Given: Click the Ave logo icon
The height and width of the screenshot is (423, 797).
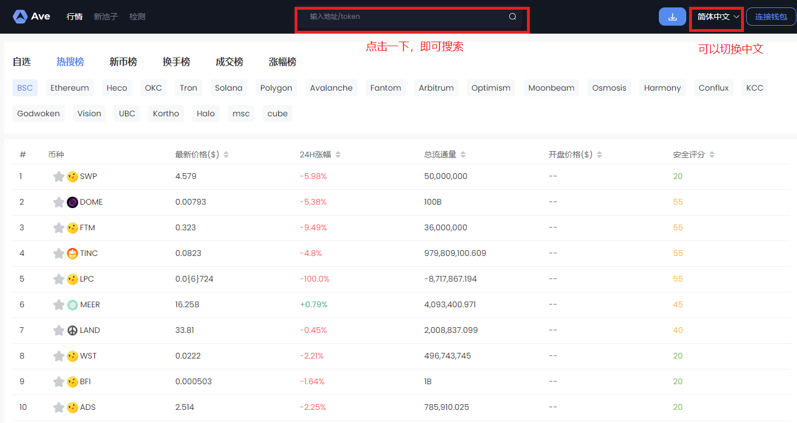Looking at the screenshot, I should (x=21, y=17).
